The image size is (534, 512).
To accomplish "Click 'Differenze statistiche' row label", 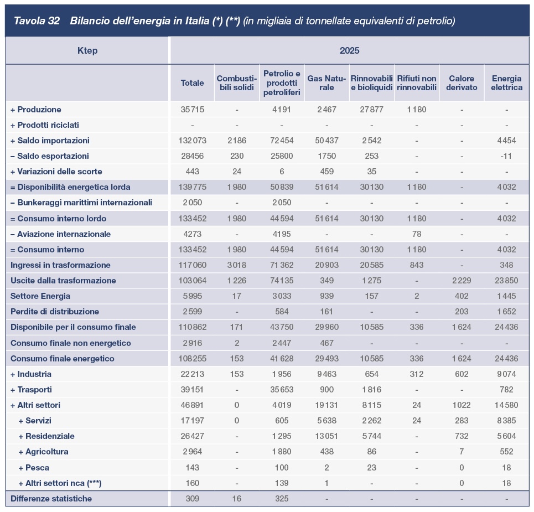I will (51, 499).
